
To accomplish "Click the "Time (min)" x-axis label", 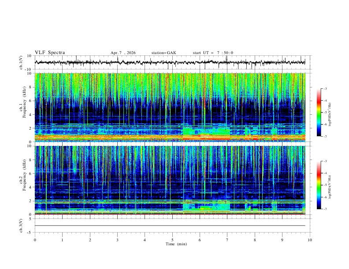I will click(x=176, y=244).
